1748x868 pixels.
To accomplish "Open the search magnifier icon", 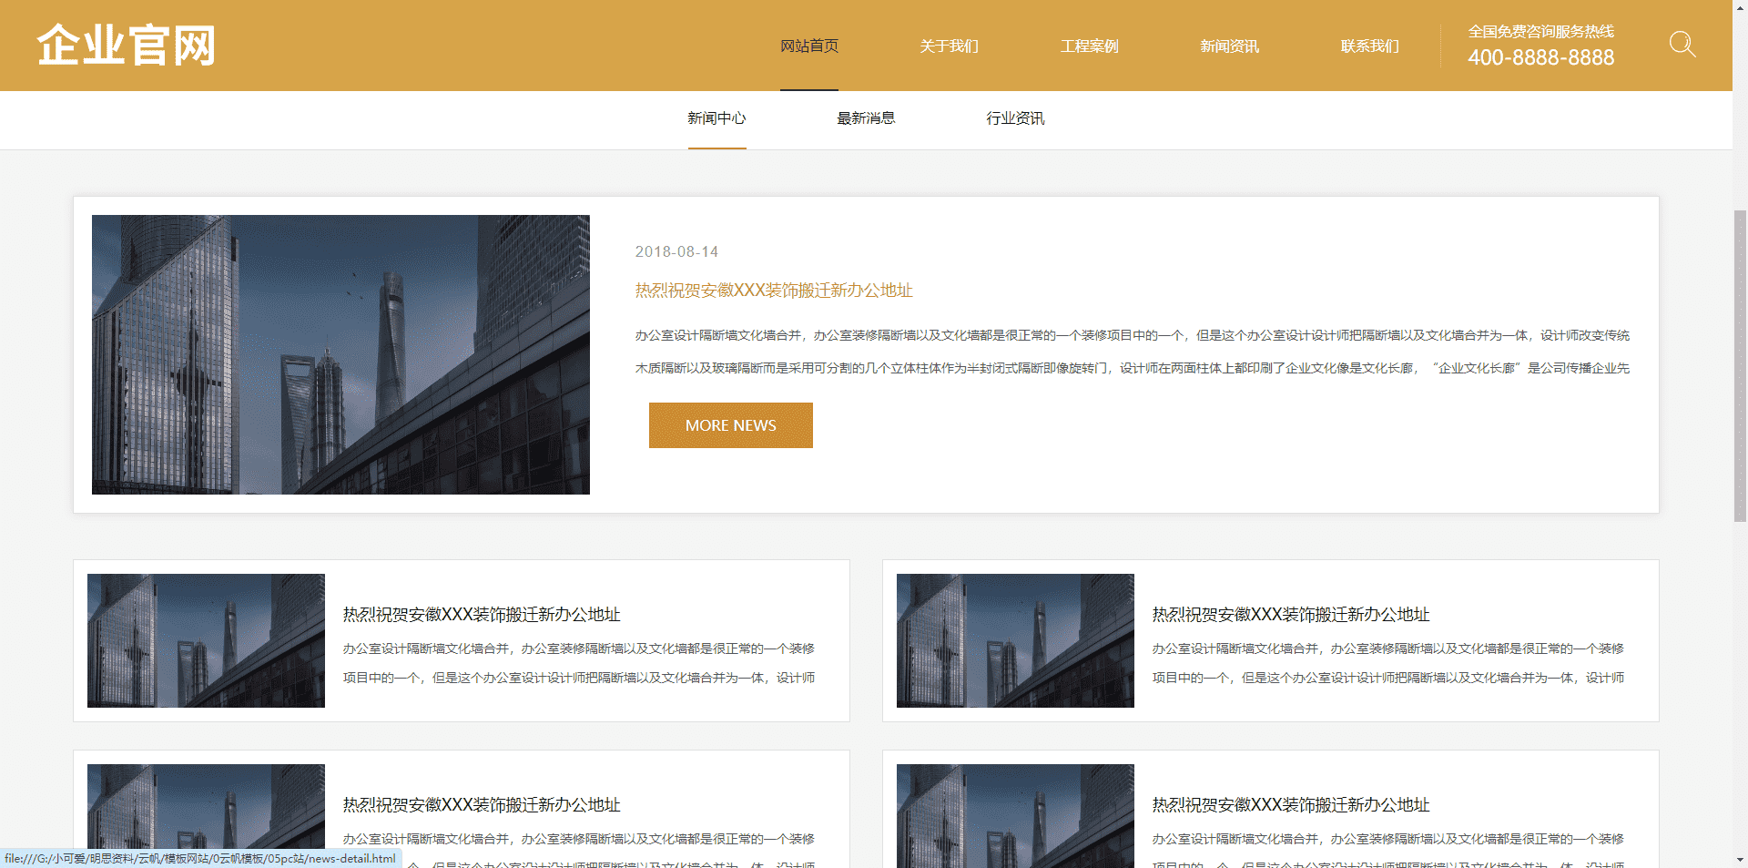I will (1682, 44).
